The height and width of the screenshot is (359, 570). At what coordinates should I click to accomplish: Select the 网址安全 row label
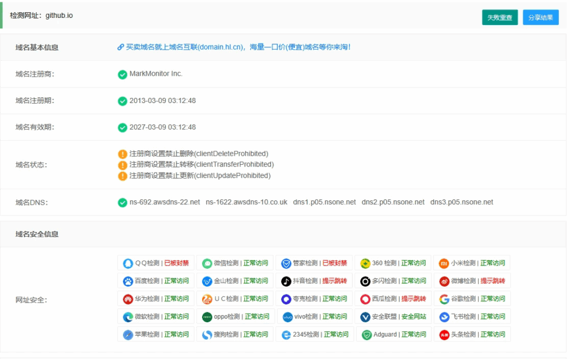pos(31,300)
